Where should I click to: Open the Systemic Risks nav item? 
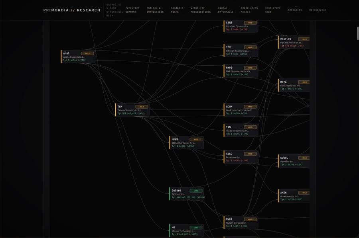pyautogui.click(x=177, y=10)
